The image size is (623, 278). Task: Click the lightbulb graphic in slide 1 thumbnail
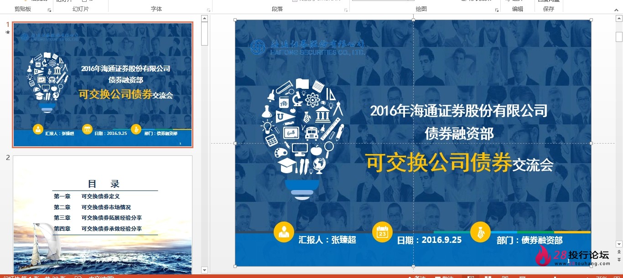pos(47,82)
